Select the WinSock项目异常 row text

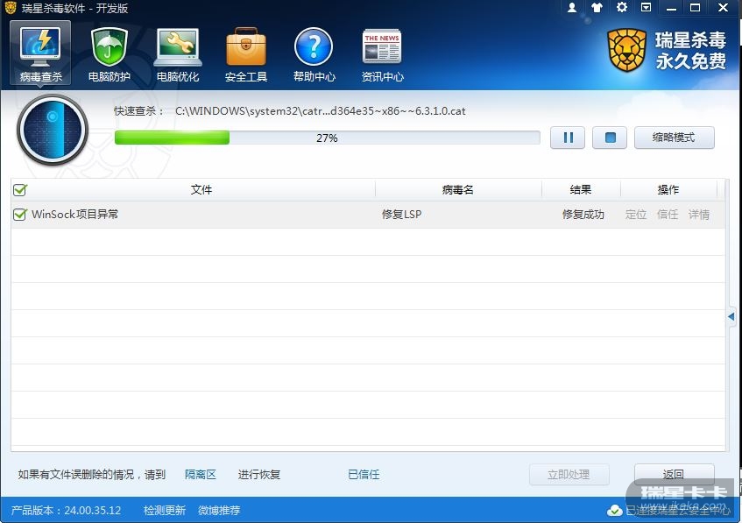tap(74, 215)
